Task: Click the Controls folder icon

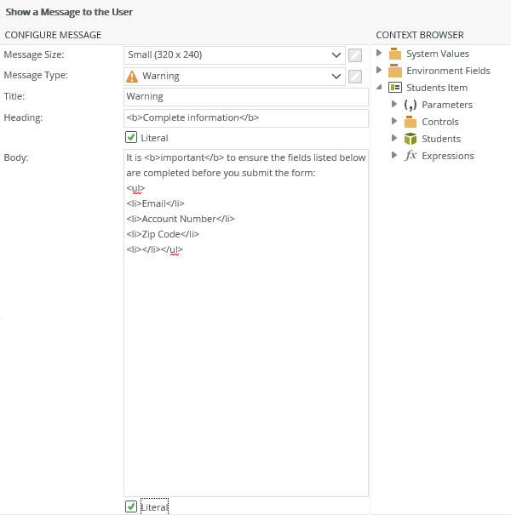Action: click(x=410, y=122)
